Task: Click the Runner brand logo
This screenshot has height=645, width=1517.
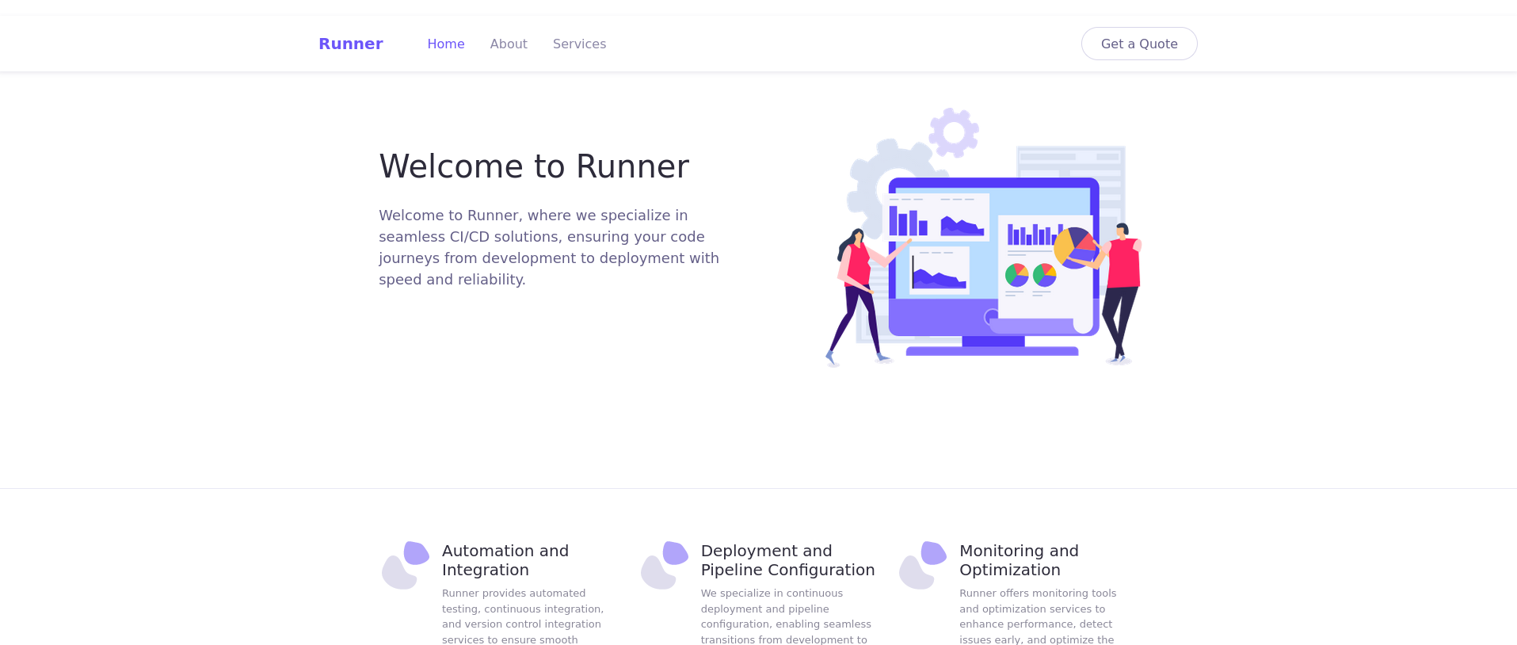Action: [x=350, y=44]
